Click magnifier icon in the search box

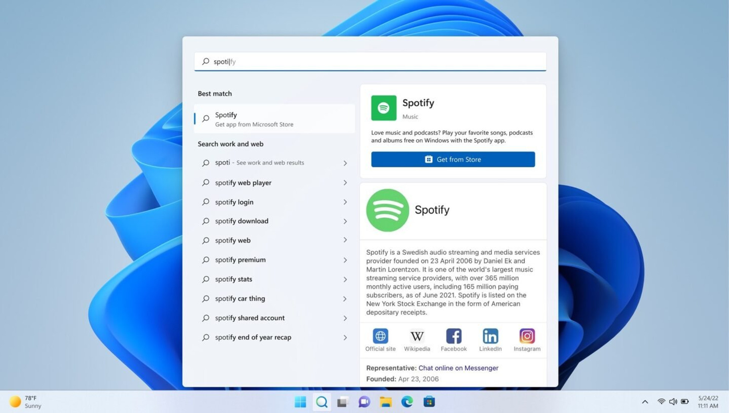[205, 61]
